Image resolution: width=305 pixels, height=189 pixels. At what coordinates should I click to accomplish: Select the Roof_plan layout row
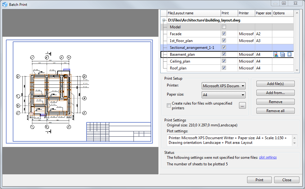(178, 68)
